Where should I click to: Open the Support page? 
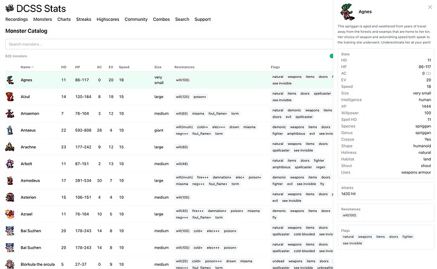tap(202, 19)
